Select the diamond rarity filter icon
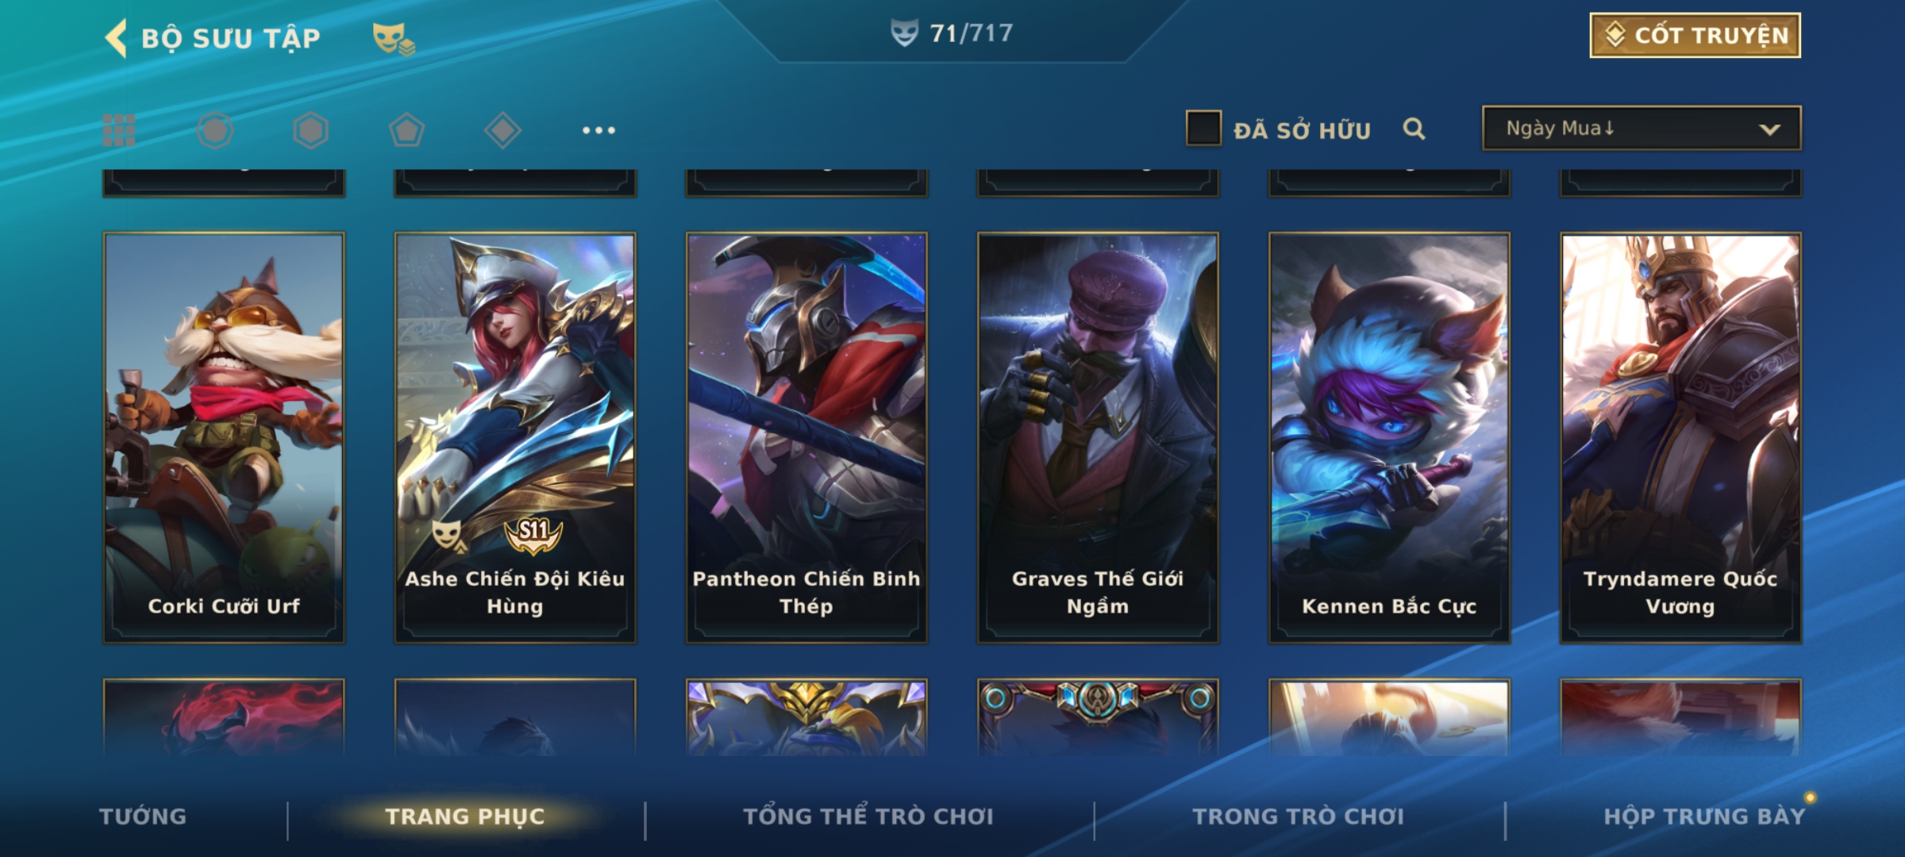 tap(502, 130)
